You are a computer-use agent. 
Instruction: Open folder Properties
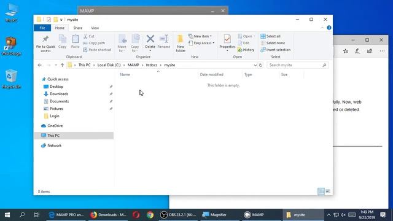coord(227,43)
